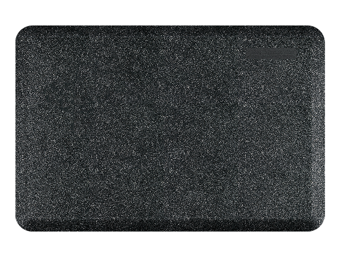This screenshot has width=340, height=257.
Task: Click the beveled left edge of the mat
Action: pyautogui.click(x=19, y=128)
